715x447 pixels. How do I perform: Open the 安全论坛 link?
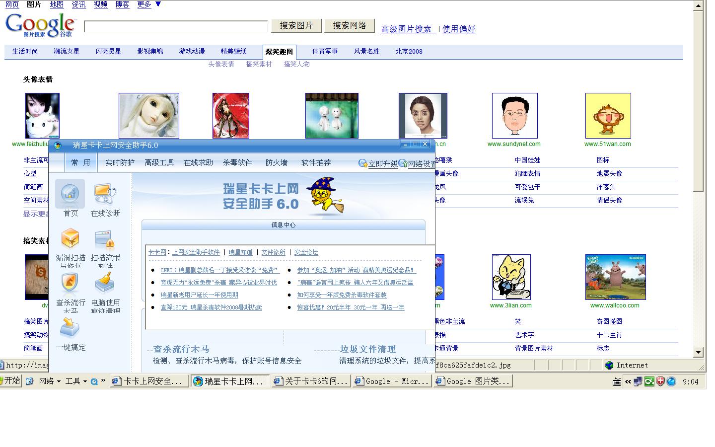(x=306, y=252)
